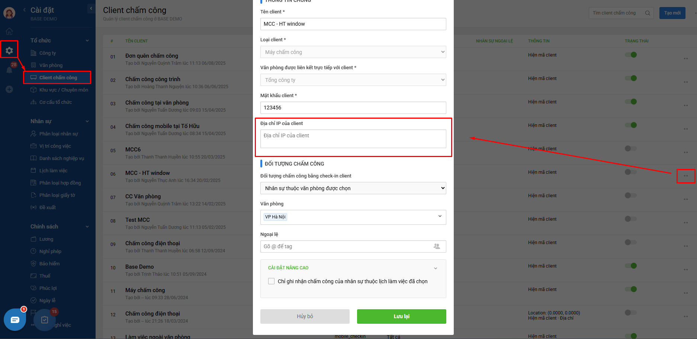Toggle status of Chấm công công trình client

click(x=631, y=78)
